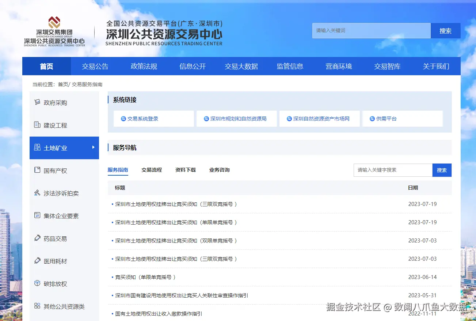Open the 交易公告 navigation menu
Screen dimensions: 476x321
click(95, 66)
